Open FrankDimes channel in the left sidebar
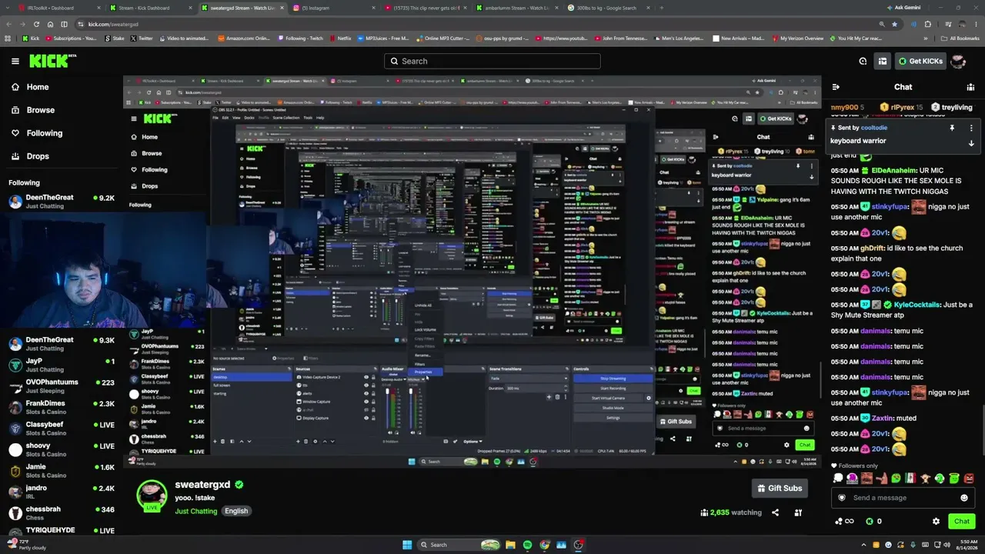 pyautogui.click(x=61, y=407)
